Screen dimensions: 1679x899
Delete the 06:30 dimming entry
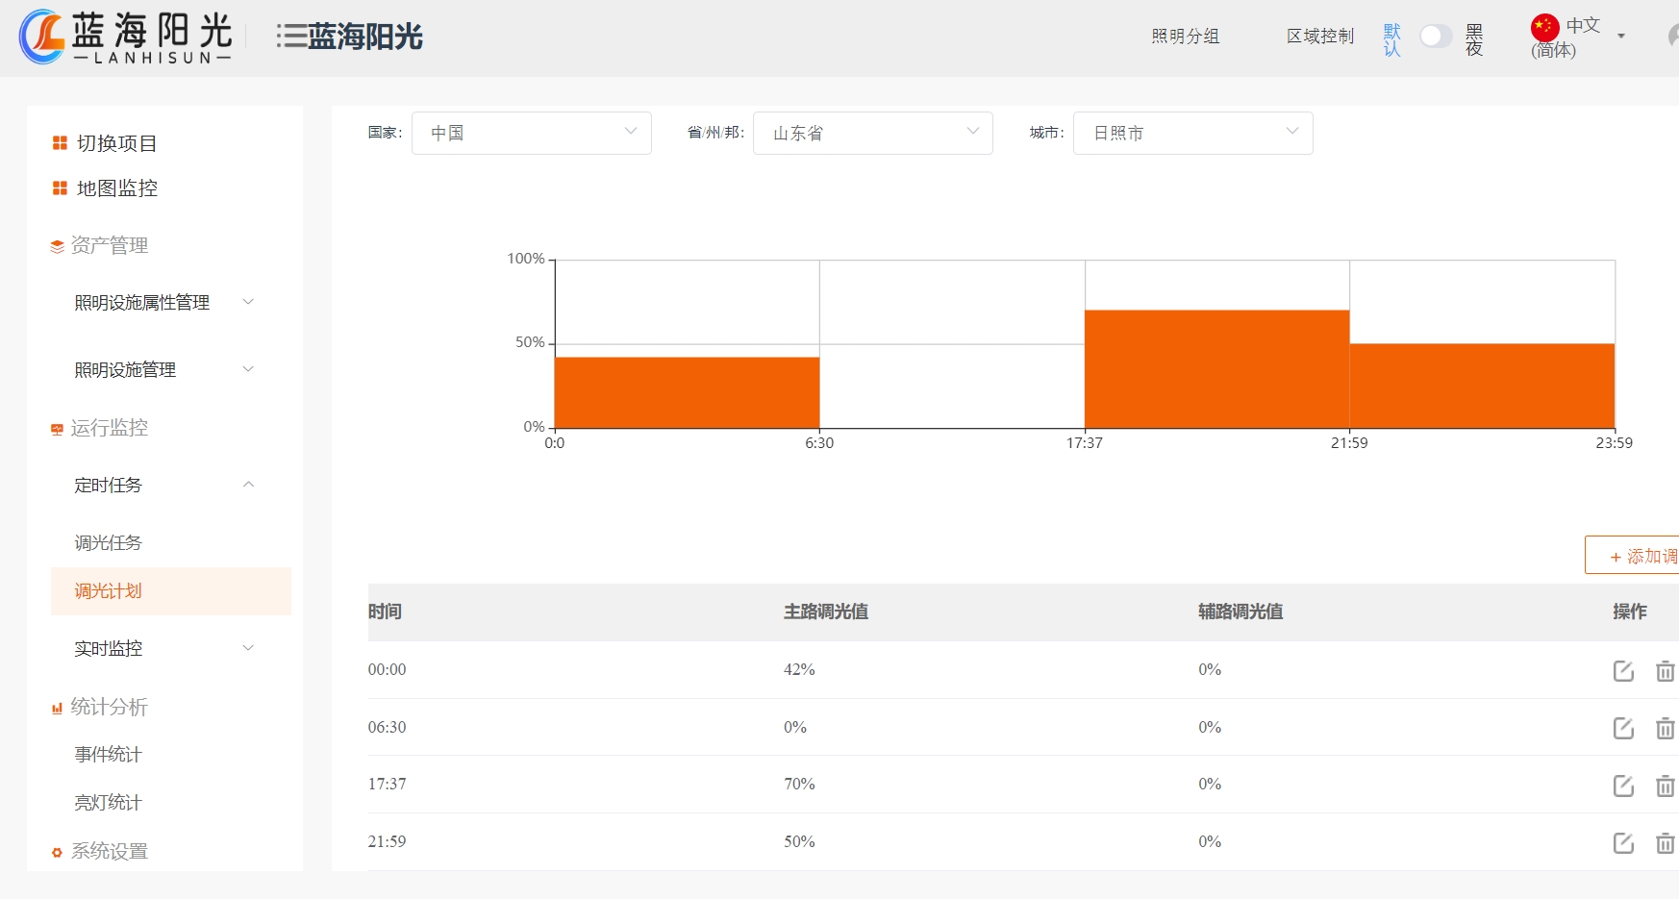(x=1665, y=728)
